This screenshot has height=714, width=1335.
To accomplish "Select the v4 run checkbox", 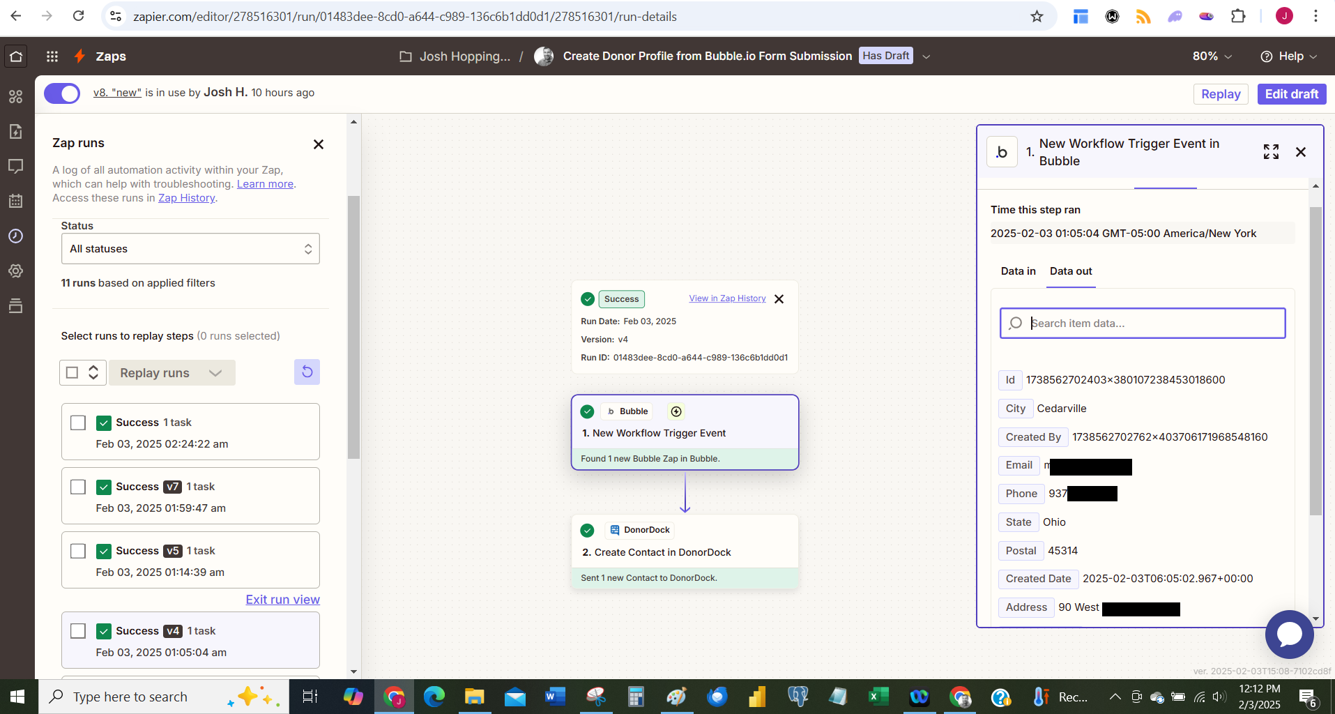I will coord(78,631).
